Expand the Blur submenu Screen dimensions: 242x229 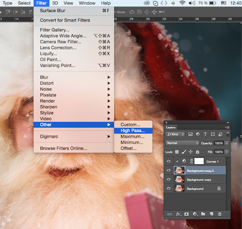(x=74, y=77)
